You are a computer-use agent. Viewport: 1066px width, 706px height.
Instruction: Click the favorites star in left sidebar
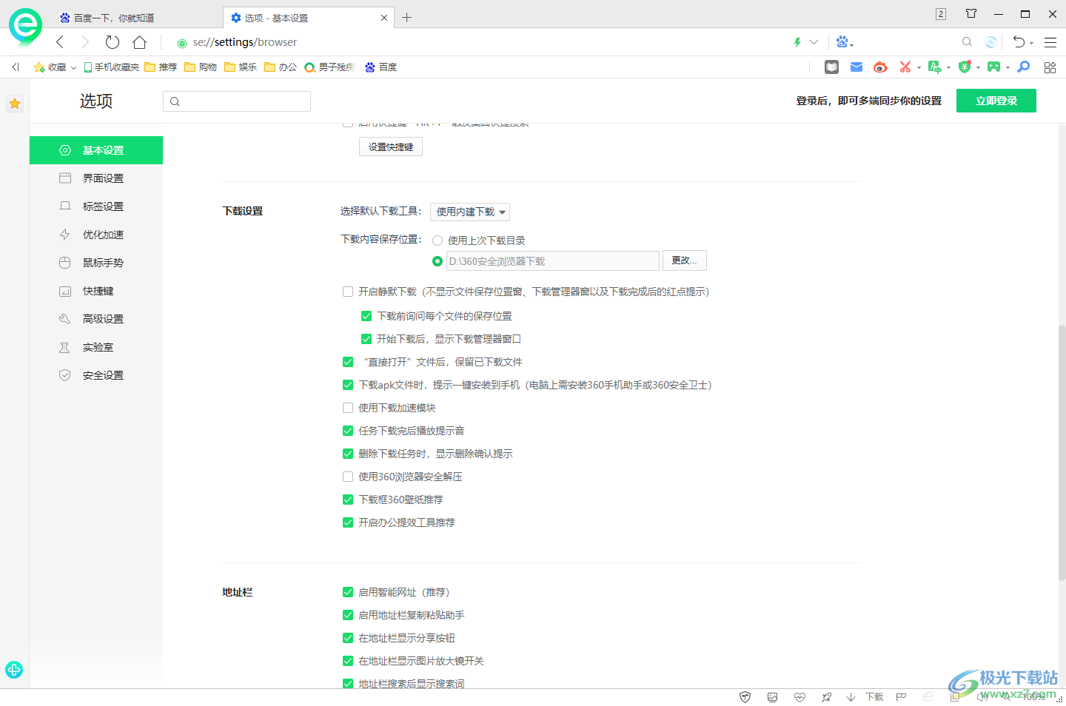pyautogui.click(x=15, y=104)
